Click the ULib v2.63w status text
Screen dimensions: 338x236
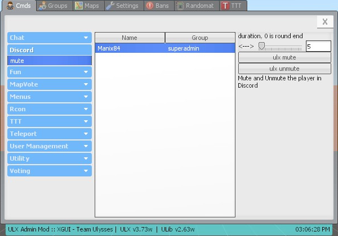tap(178, 229)
